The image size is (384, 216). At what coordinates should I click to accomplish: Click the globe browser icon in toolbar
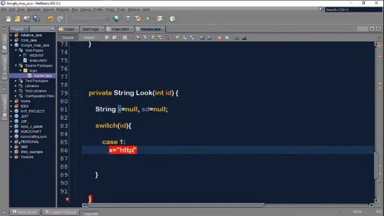(116, 19)
